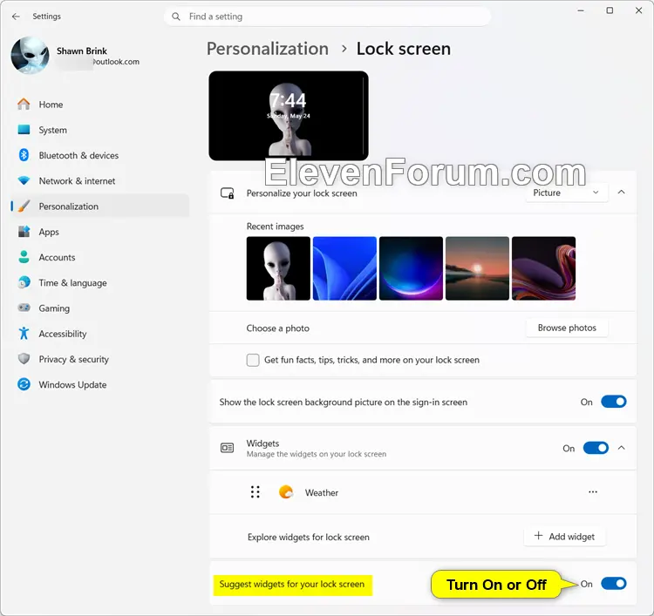
Task: Click the lock screen preview image
Action: point(289,116)
